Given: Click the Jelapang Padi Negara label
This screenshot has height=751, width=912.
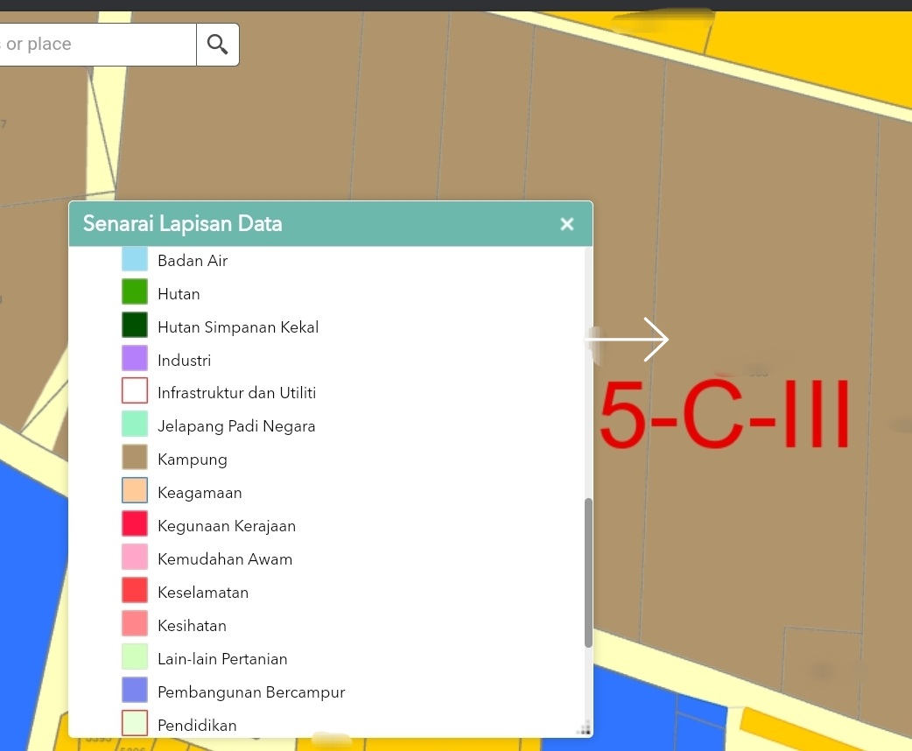Looking at the screenshot, I should 236,426.
